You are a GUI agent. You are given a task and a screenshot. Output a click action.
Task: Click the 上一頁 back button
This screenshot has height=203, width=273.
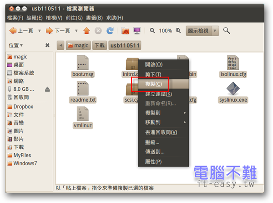20,31
